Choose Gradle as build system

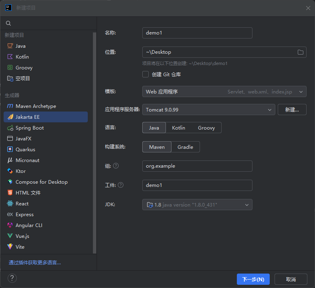tap(185, 147)
